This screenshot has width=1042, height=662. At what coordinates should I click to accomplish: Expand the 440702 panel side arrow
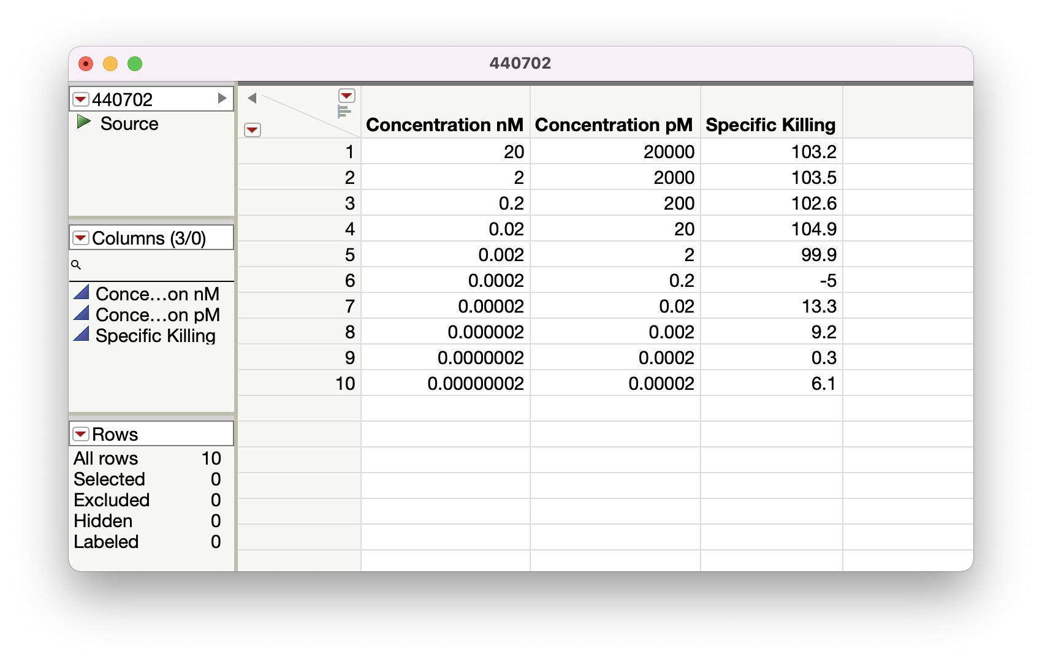tap(223, 98)
